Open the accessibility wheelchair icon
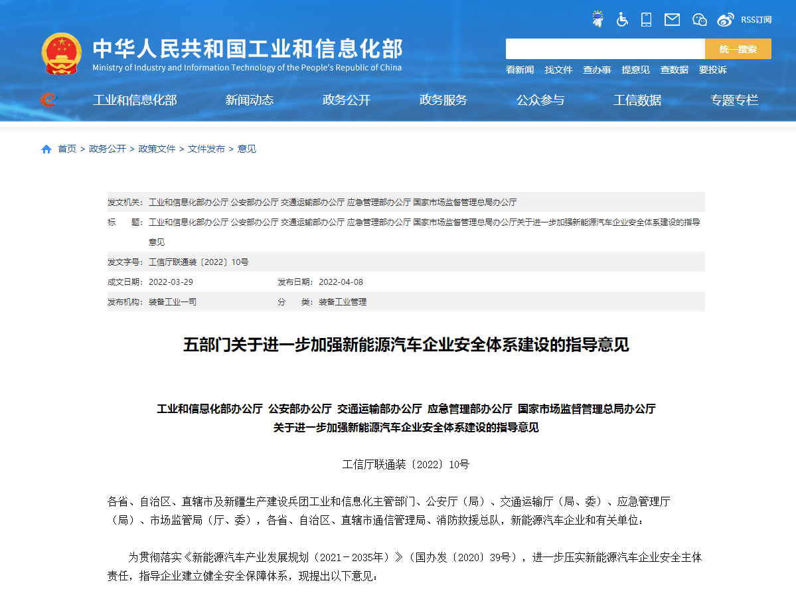 pyautogui.click(x=622, y=20)
